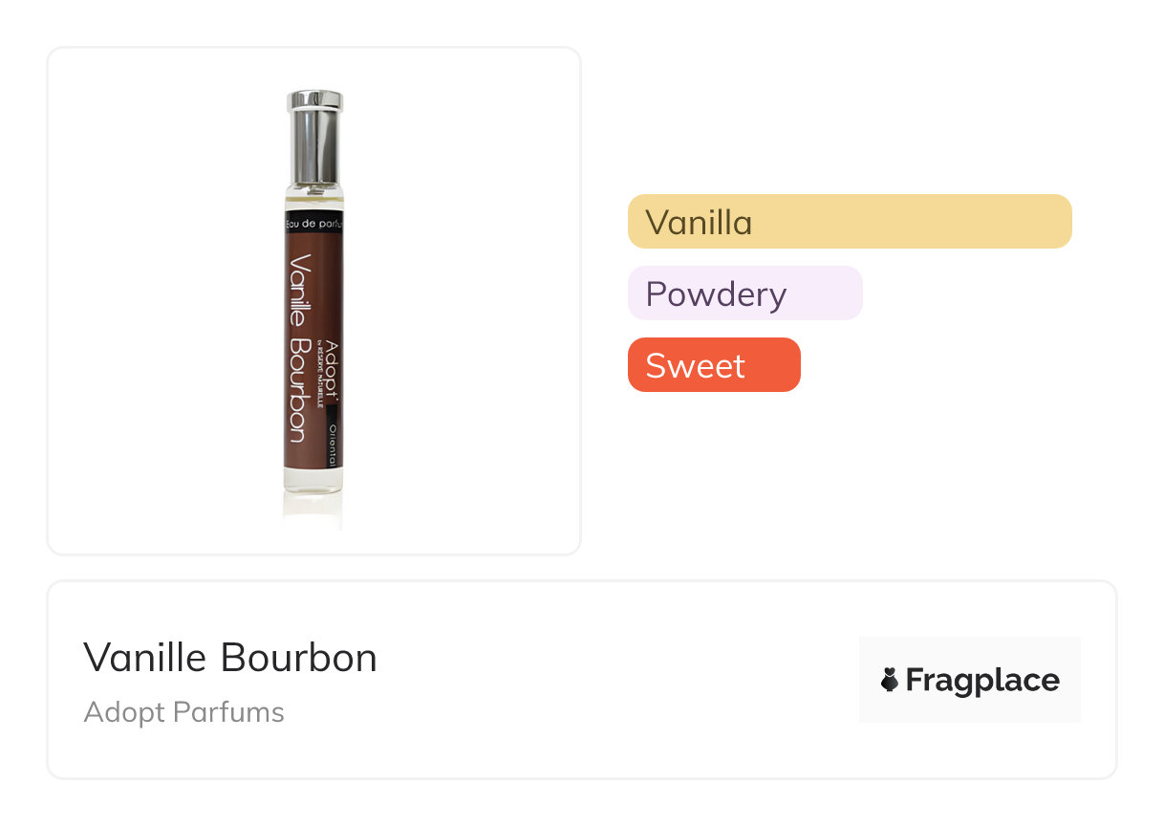This screenshot has height=826, width=1164.
Task: Click the Oriental label on bottle
Action: [x=333, y=442]
